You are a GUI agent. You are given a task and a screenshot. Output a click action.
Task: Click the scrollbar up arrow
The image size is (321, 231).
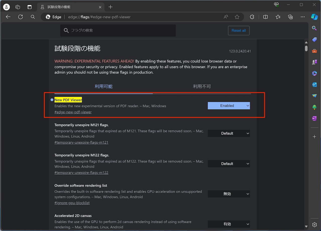tap(306, 42)
